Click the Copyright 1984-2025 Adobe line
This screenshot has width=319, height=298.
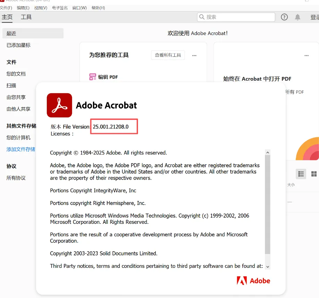pyautogui.click(x=109, y=153)
